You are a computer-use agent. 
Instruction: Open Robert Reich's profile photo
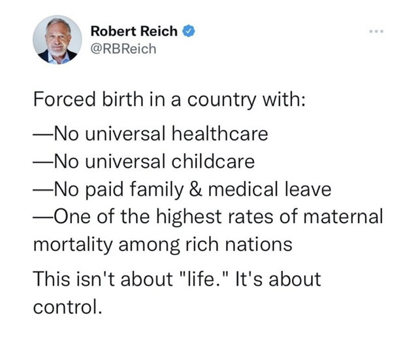pos(57,40)
